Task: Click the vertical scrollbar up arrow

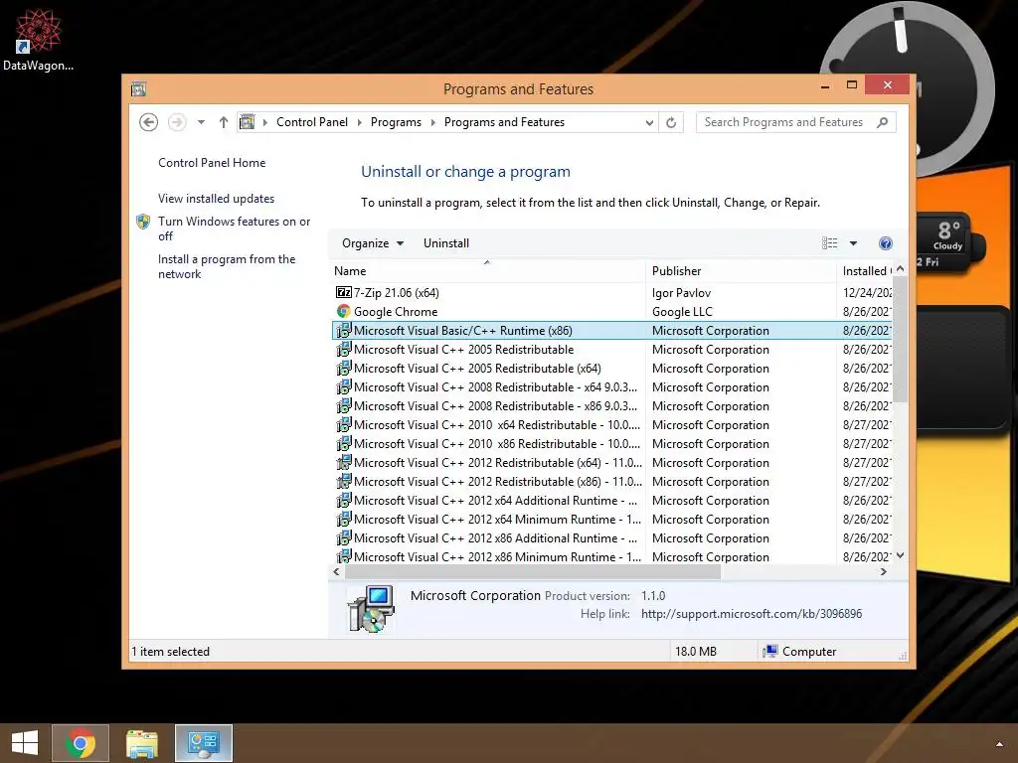Action: [900, 268]
